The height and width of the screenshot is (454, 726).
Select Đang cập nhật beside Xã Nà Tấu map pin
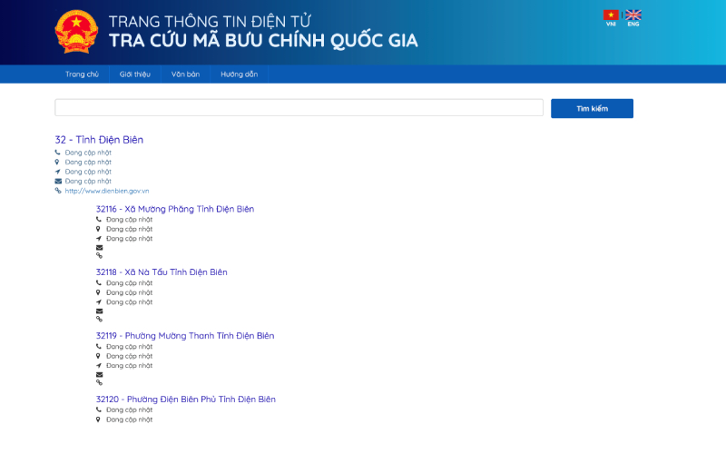129,292
